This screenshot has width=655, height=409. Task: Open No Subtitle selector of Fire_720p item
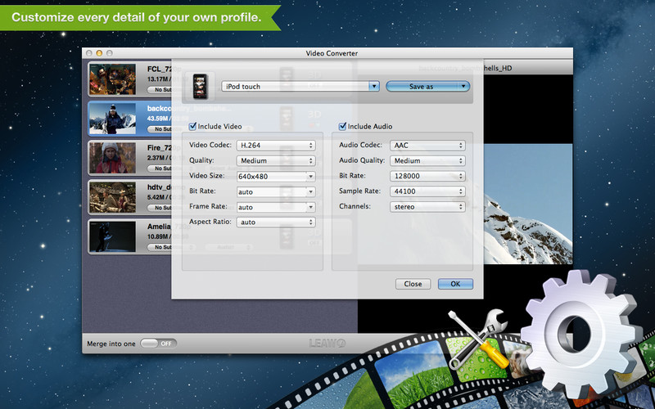(x=160, y=169)
